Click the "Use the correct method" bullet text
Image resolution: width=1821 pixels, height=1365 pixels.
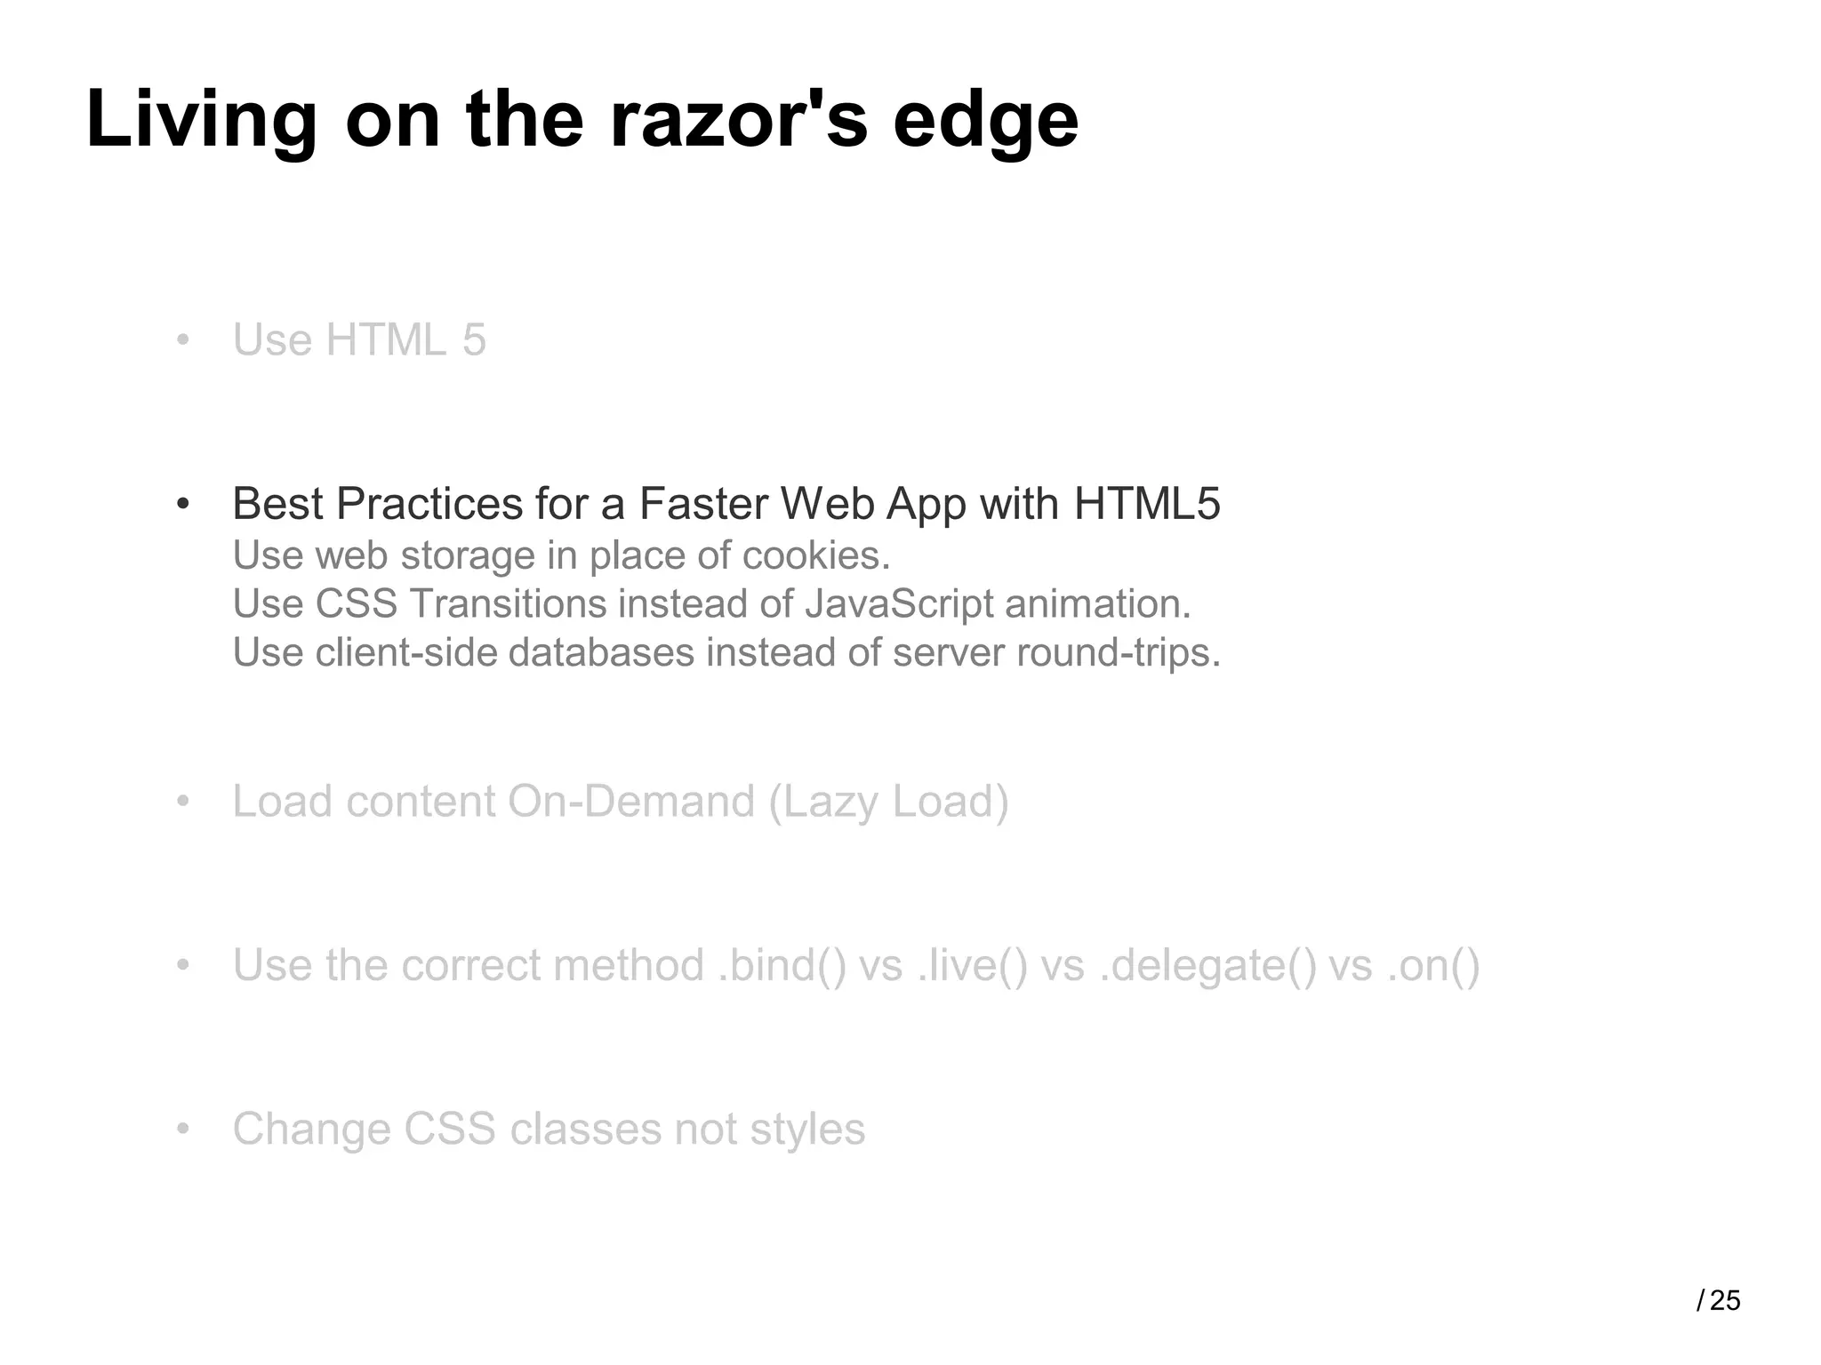tap(468, 965)
